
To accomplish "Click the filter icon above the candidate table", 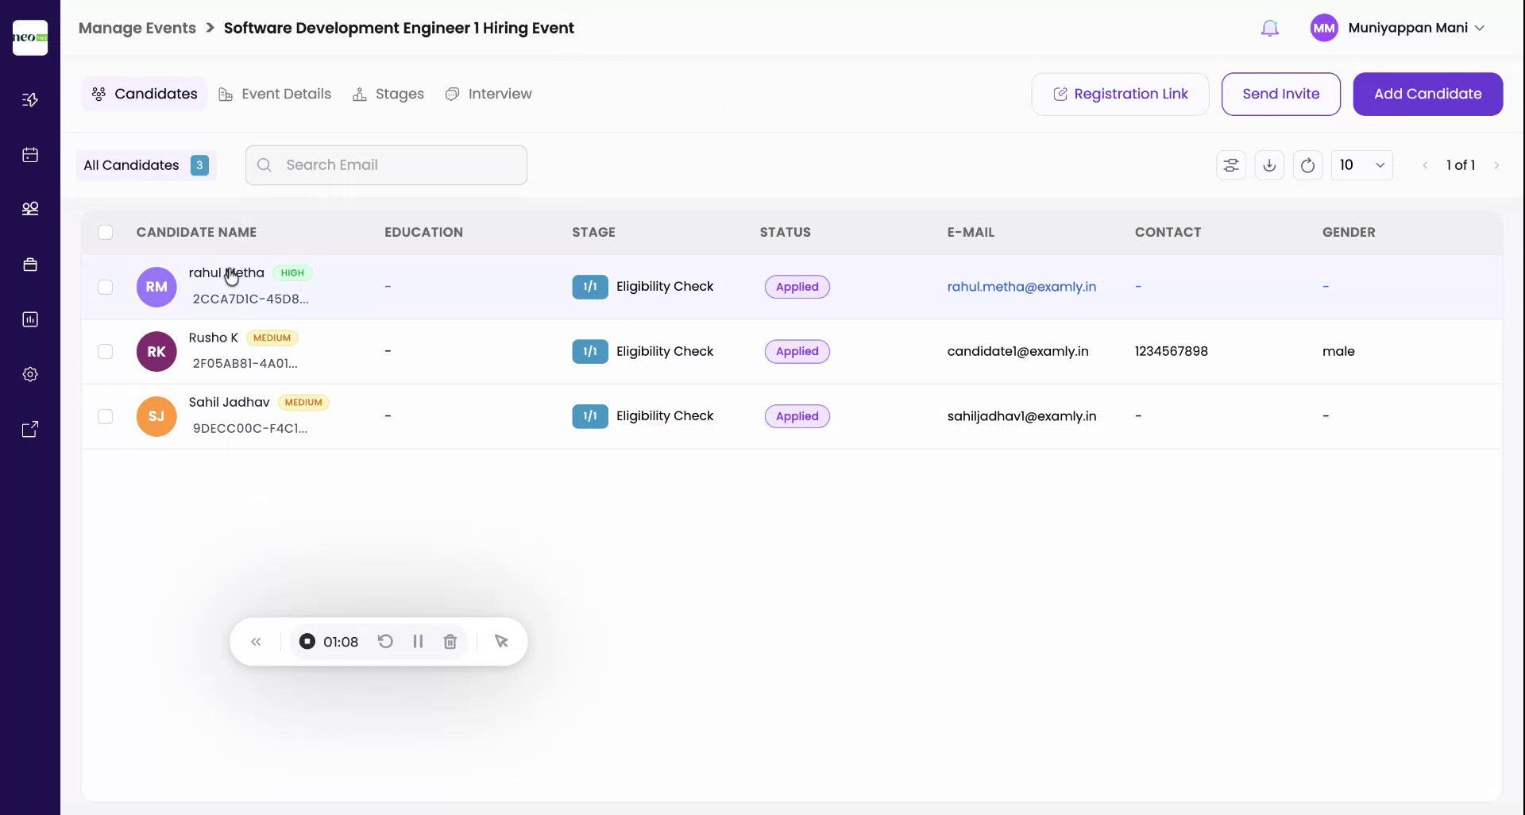I will coord(1231,165).
